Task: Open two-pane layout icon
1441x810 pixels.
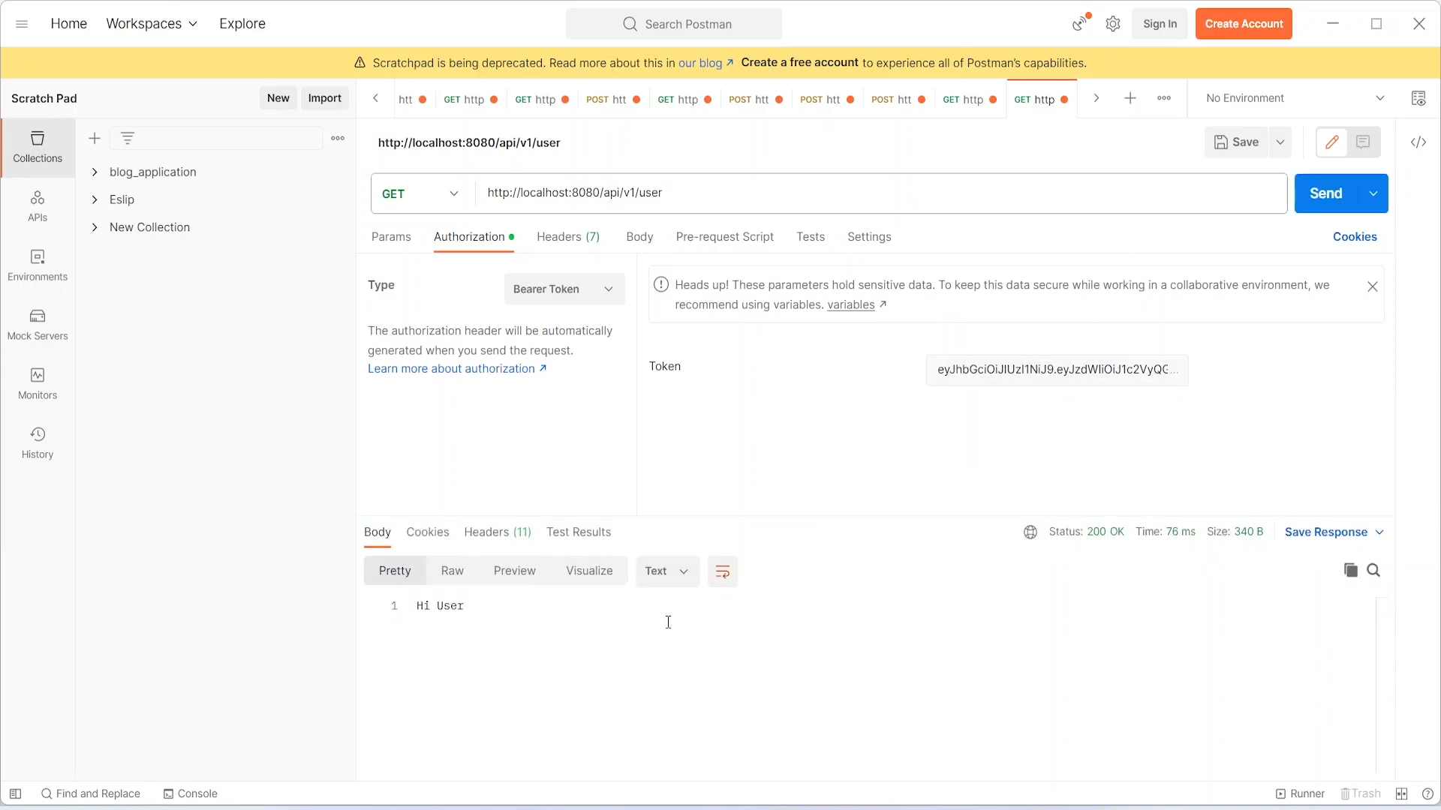Action: 1401,793
